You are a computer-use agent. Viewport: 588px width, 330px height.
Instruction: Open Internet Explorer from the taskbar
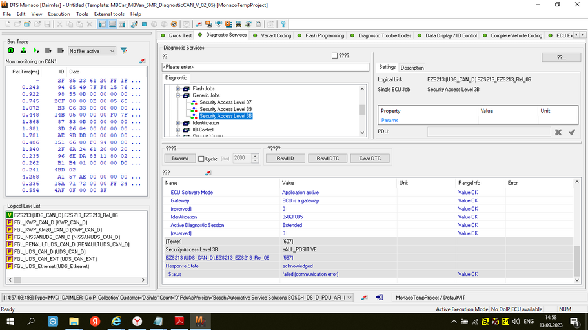[x=116, y=322]
